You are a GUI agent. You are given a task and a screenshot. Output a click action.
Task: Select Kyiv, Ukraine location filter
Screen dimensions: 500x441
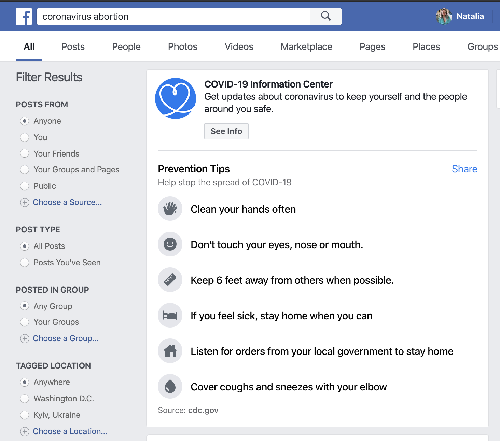pos(25,415)
